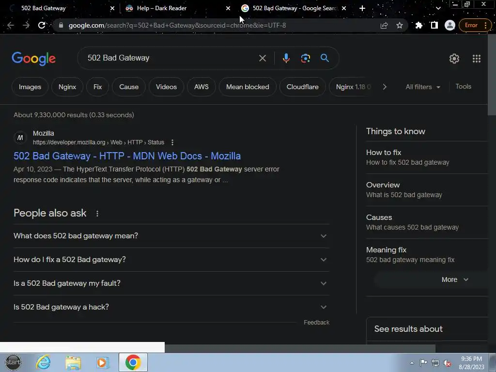The image size is (496, 372).
Task: Select the Cause filter chip
Action: [129, 87]
